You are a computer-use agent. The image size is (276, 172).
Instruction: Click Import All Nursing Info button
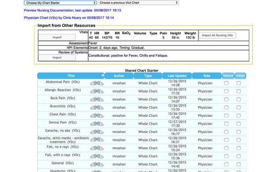218,35
